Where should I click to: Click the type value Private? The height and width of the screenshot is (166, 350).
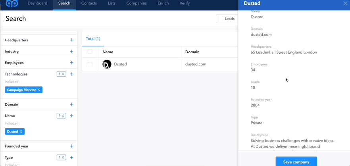pos(256,123)
